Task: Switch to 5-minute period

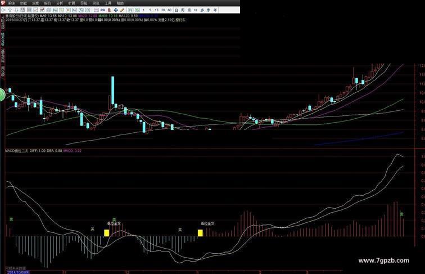Action: pyautogui.click(x=150, y=10)
